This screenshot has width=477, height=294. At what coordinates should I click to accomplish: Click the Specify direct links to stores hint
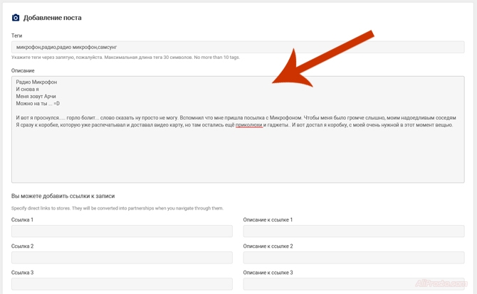coord(117,208)
